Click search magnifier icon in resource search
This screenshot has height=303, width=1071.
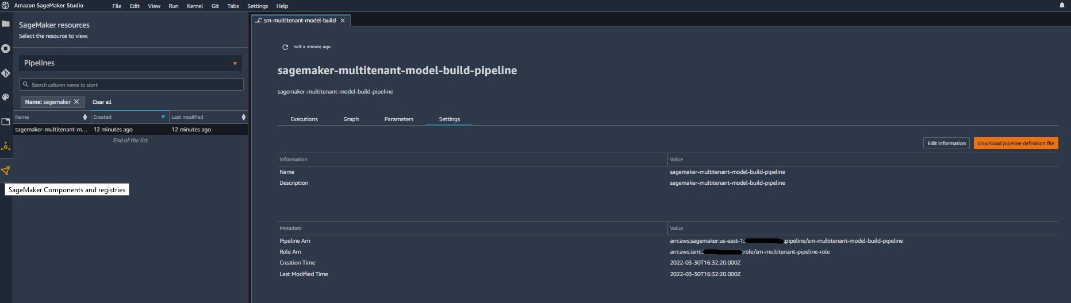(x=25, y=84)
